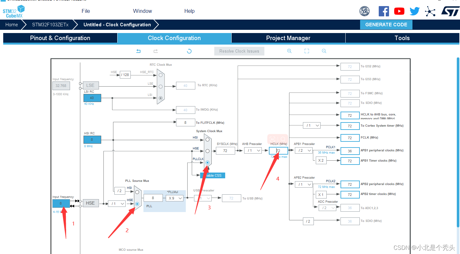
Task: Open the ST community network icon
Action: [x=430, y=12]
